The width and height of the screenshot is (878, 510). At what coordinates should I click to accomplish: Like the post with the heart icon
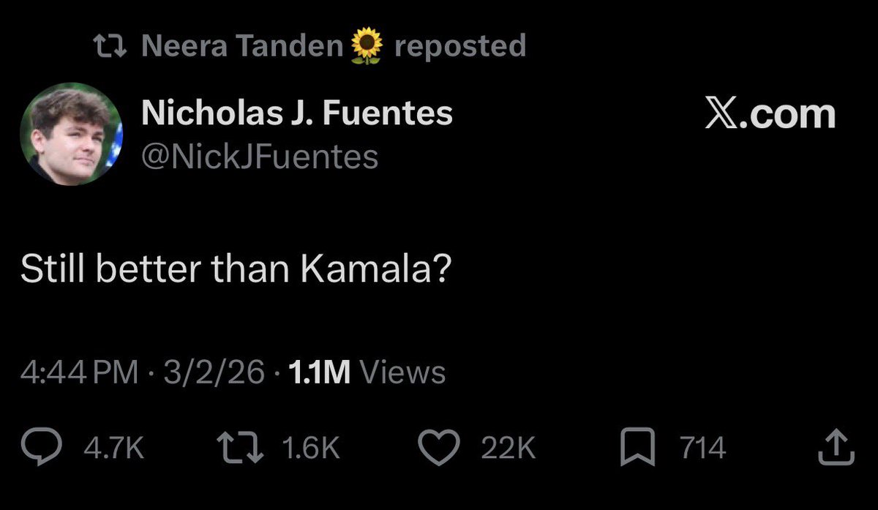coord(443,449)
